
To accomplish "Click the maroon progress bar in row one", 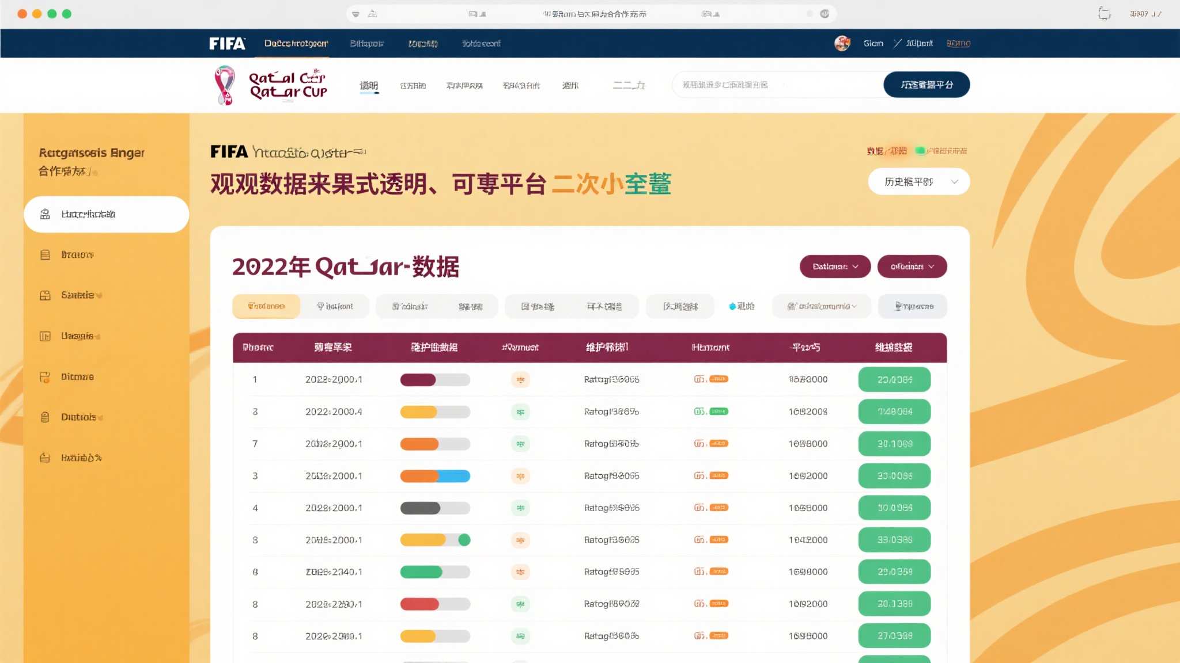I will pyautogui.click(x=417, y=379).
